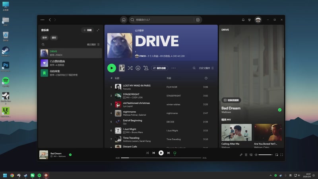Skip to the previous track
This screenshot has height=179, width=318.
[153, 153]
